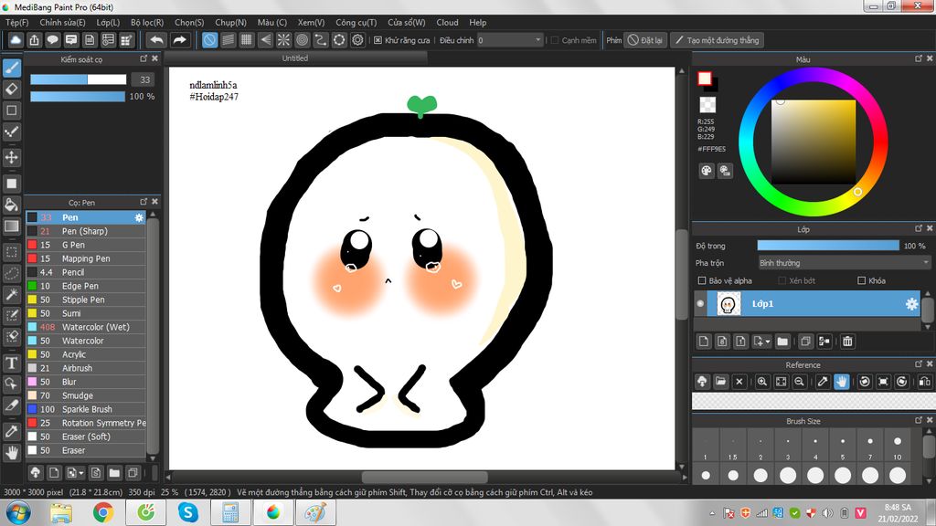Open the Công cụ(T) menu
Image resolution: width=936 pixels, height=526 pixels.
pyautogui.click(x=356, y=22)
